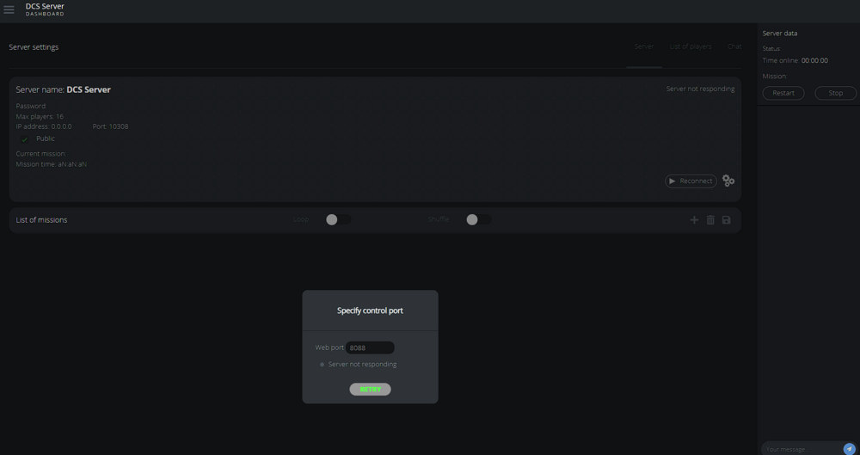Open server settings gears icon
The image size is (860, 455).
click(728, 181)
